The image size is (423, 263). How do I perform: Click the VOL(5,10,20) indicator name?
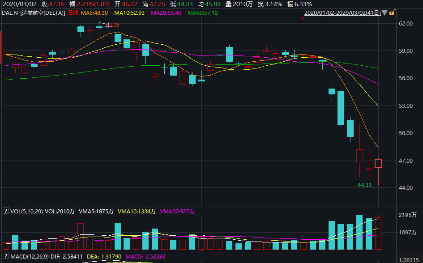(x=26, y=211)
